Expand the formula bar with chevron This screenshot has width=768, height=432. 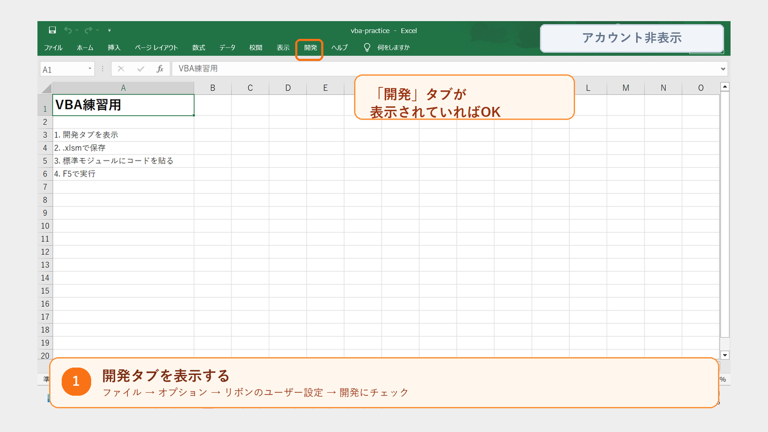point(723,69)
